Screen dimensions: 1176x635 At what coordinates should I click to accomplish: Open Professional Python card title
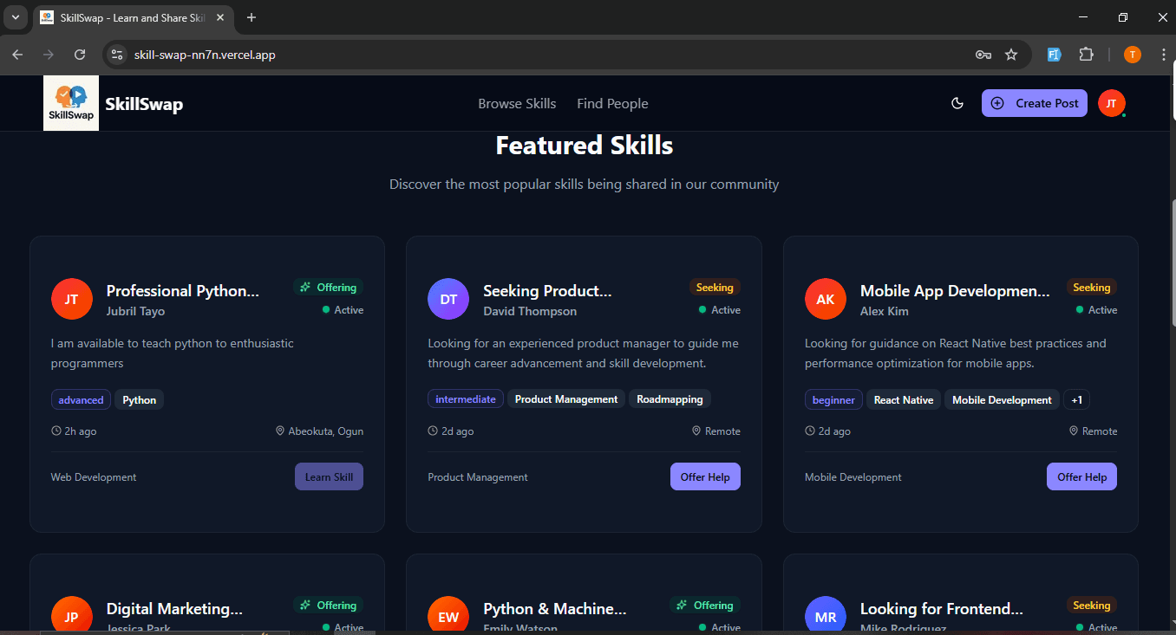click(x=183, y=291)
